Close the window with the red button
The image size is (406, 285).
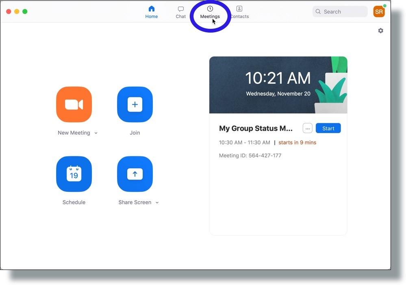click(x=9, y=11)
